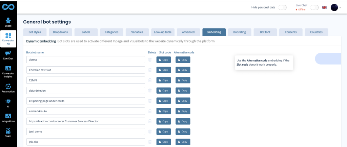Copy slot code for abtest
This screenshot has width=347, height=147.
(x=164, y=59)
